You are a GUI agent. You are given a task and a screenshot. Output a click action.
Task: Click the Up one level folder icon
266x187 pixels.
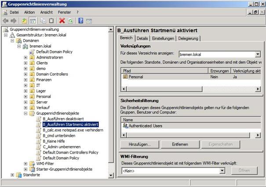click(x=25, y=21)
